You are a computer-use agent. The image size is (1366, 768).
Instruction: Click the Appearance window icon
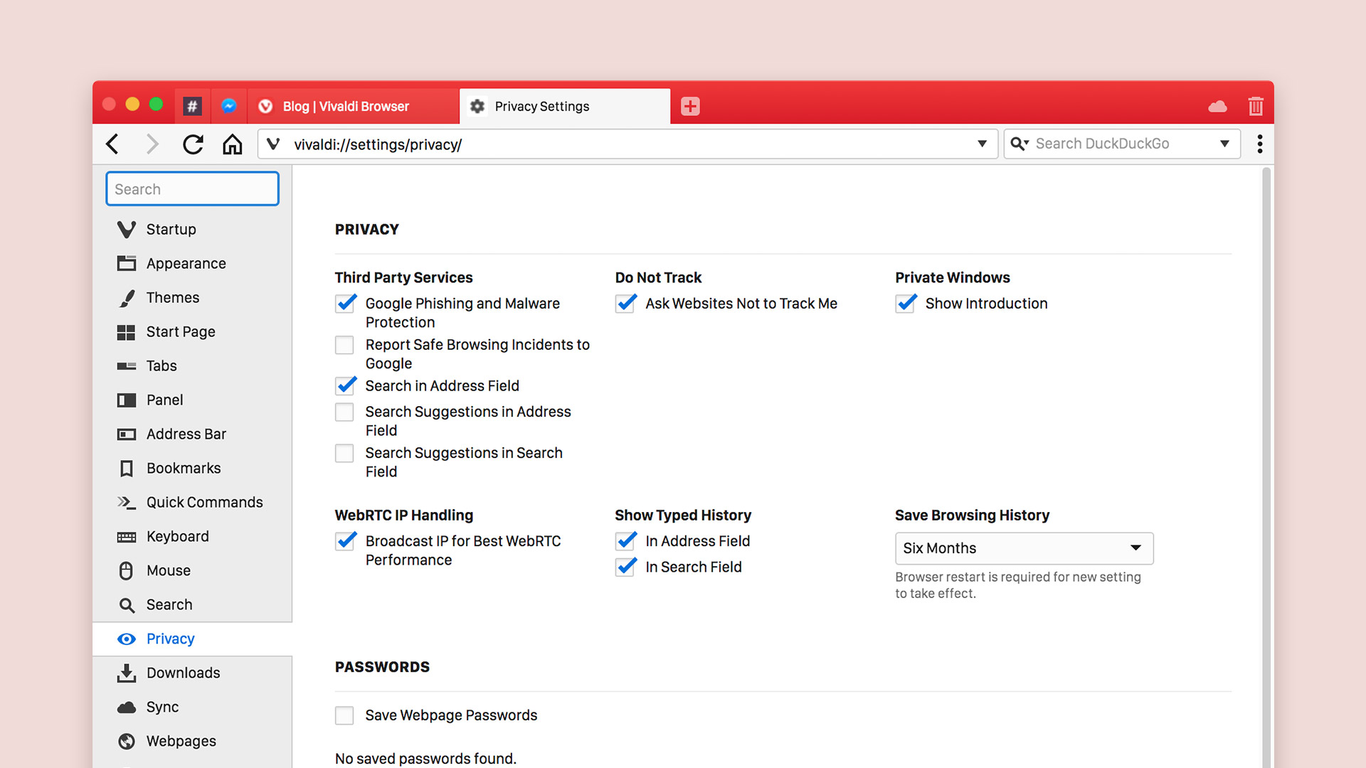[x=126, y=263]
